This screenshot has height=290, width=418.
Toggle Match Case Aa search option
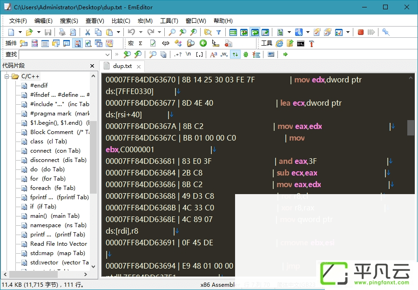213,54
